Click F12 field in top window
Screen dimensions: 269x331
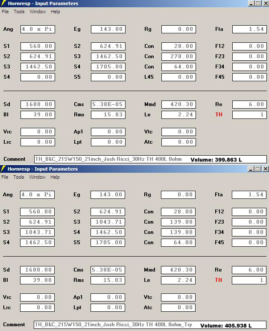click(249, 46)
